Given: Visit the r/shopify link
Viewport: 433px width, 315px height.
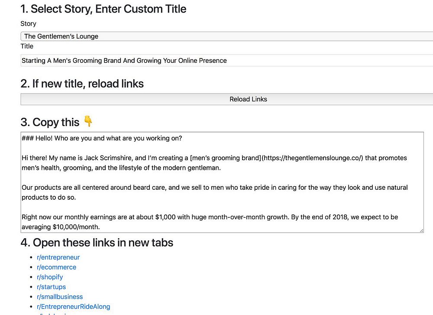Looking at the screenshot, I should click(50, 277).
